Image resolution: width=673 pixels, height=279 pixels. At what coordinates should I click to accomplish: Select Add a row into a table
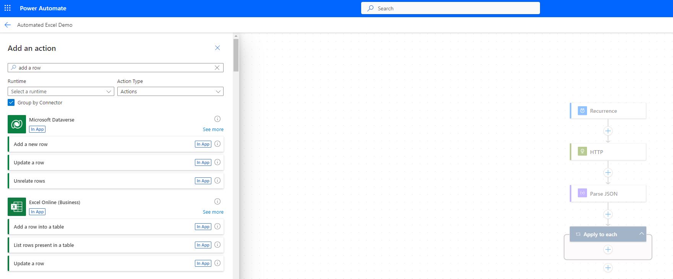click(115, 227)
